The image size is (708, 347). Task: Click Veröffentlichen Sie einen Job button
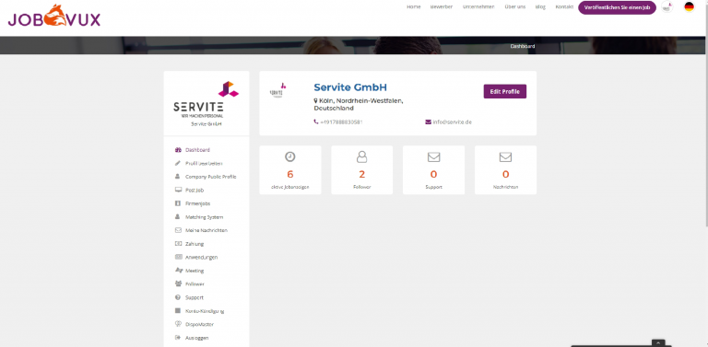click(x=617, y=7)
